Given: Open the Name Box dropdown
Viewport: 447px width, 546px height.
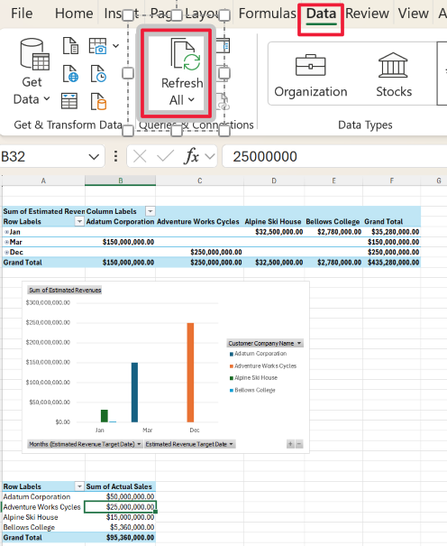Looking at the screenshot, I should click(x=94, y=157).
